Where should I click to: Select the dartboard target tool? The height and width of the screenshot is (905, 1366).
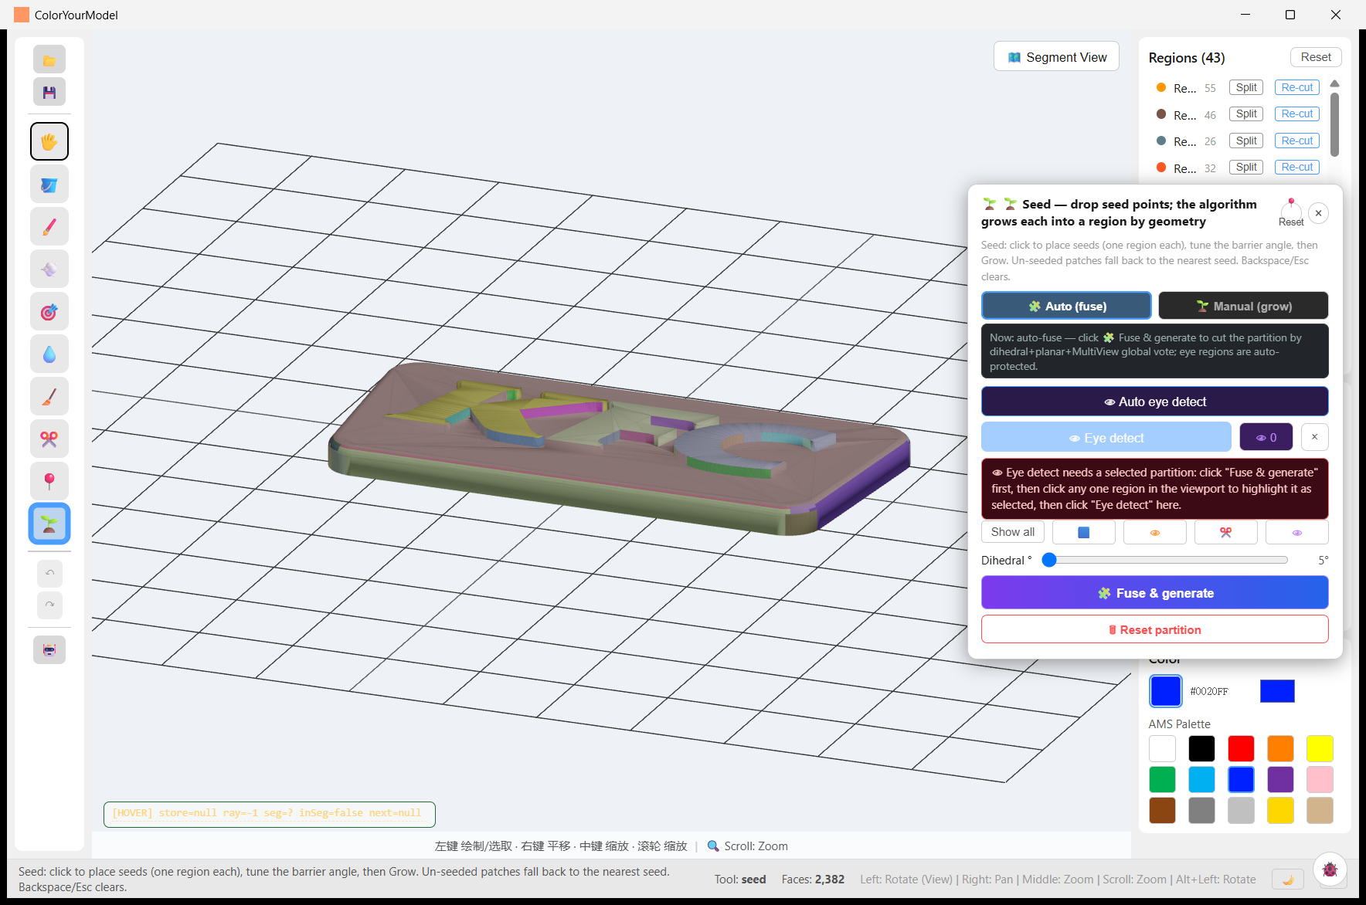click(49, 312)
